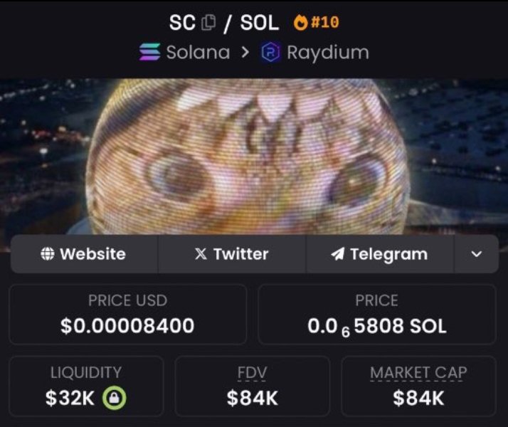Click the #10 trending rank badge
Screen dimensions: 508x427
(x=325, y=22)
